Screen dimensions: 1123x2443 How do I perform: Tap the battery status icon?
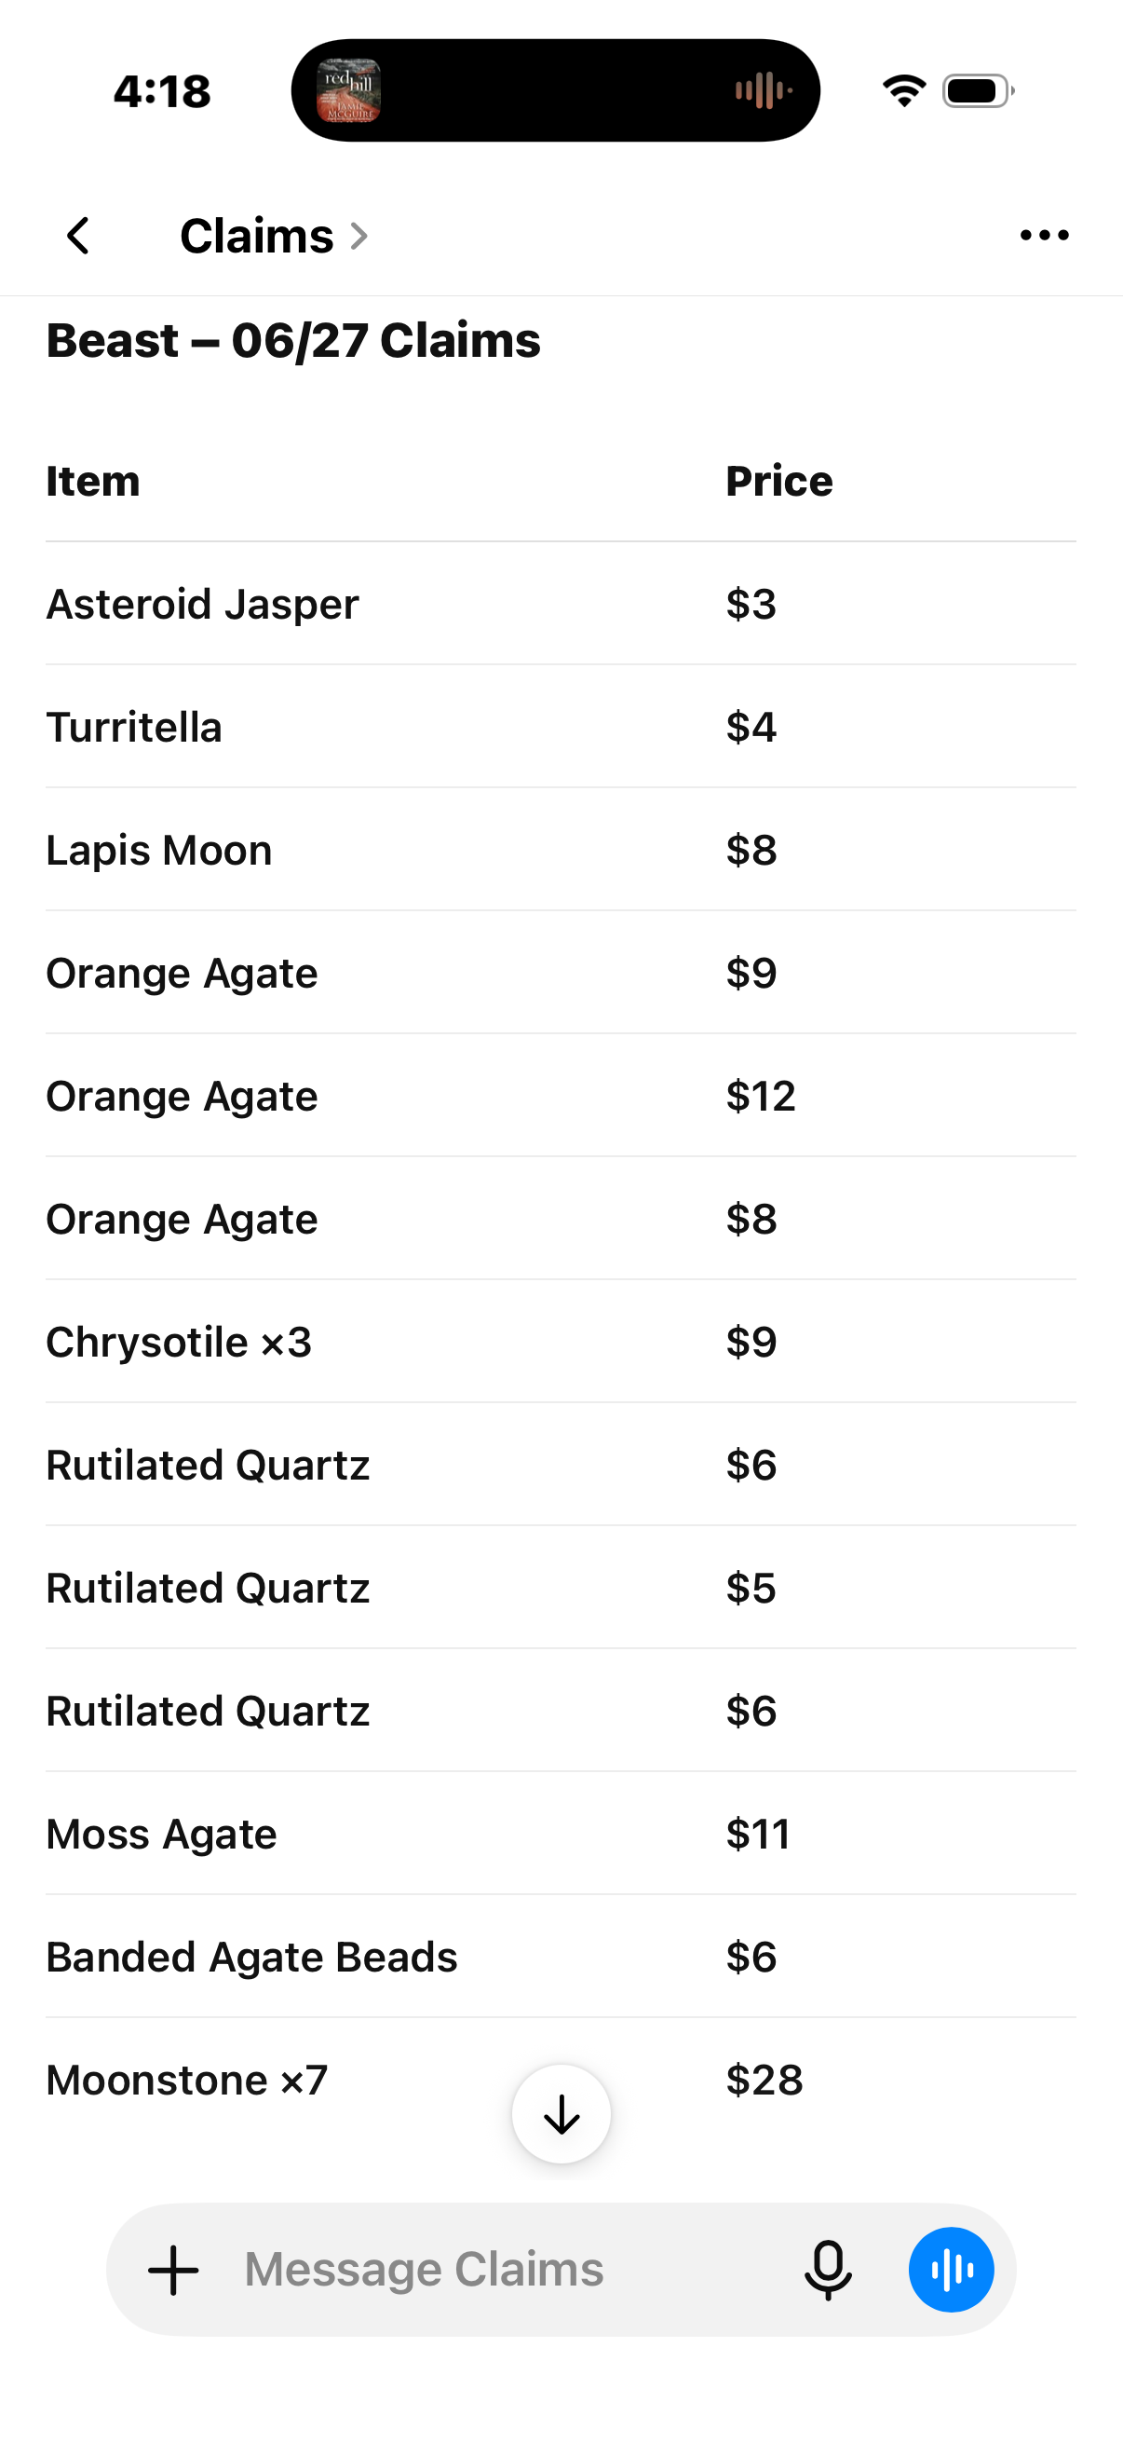point(978,91)
